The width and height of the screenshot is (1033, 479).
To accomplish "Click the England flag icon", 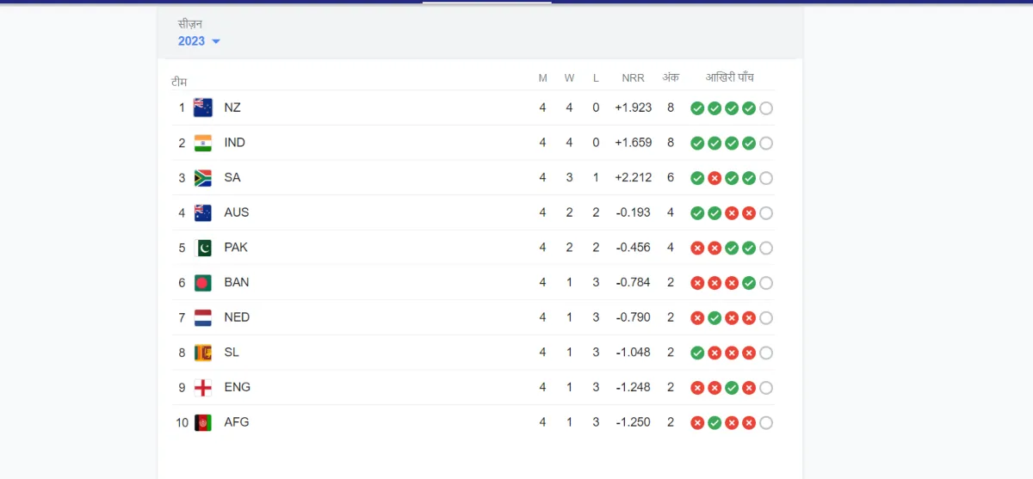I will click(x=203, y=388).
